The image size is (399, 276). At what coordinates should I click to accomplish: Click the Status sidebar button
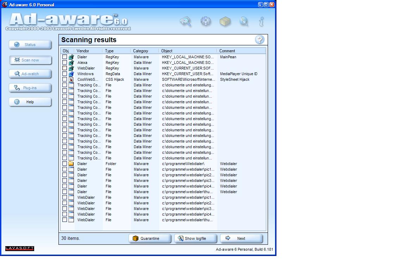pos(30,45)
